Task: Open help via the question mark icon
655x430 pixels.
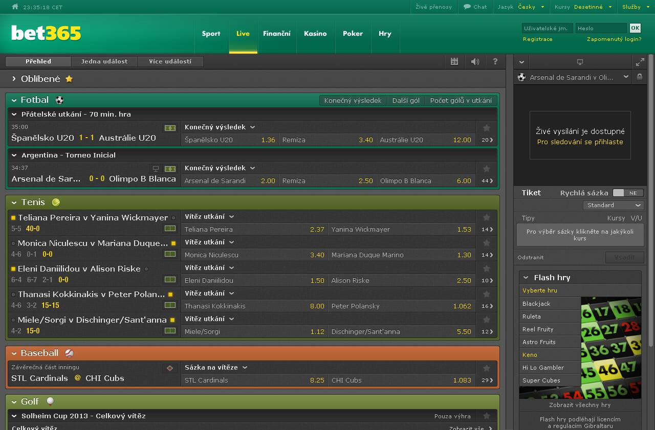Action: click(x=495, y=61)
